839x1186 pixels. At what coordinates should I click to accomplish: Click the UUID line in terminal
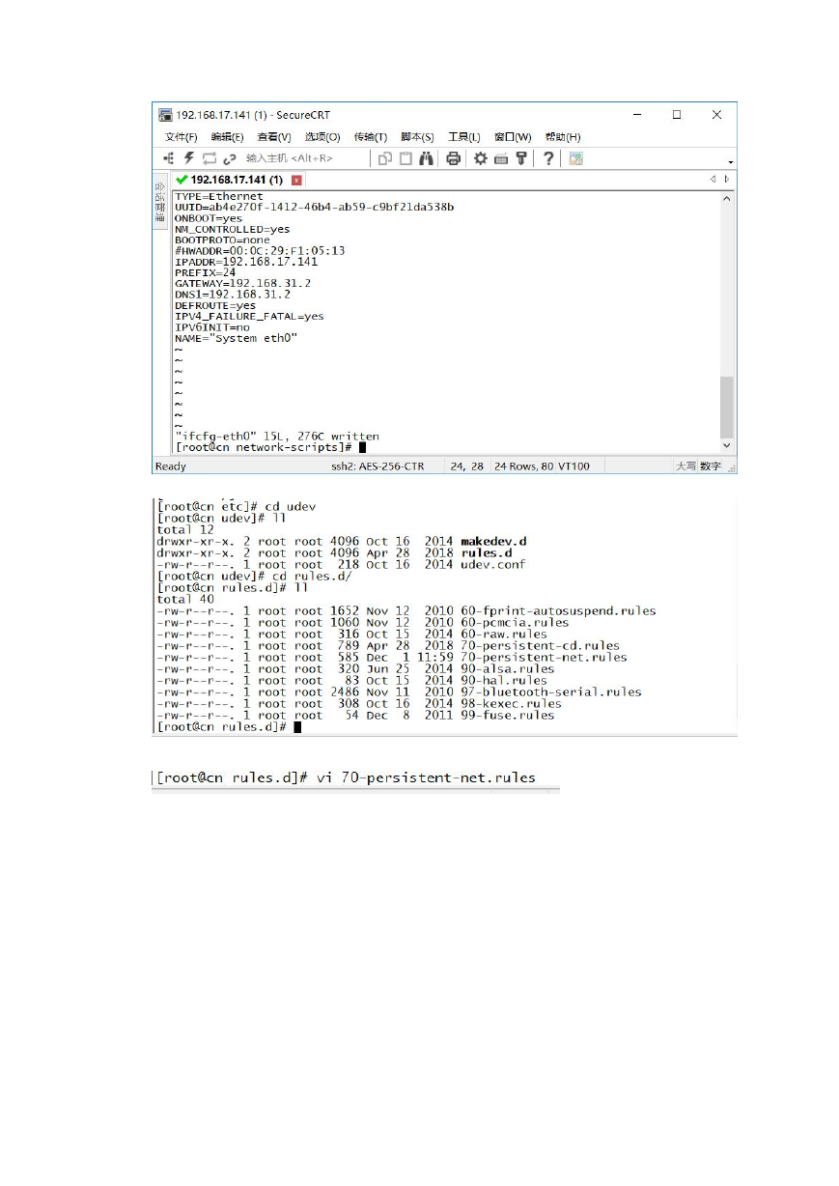(x=314, y=207)
